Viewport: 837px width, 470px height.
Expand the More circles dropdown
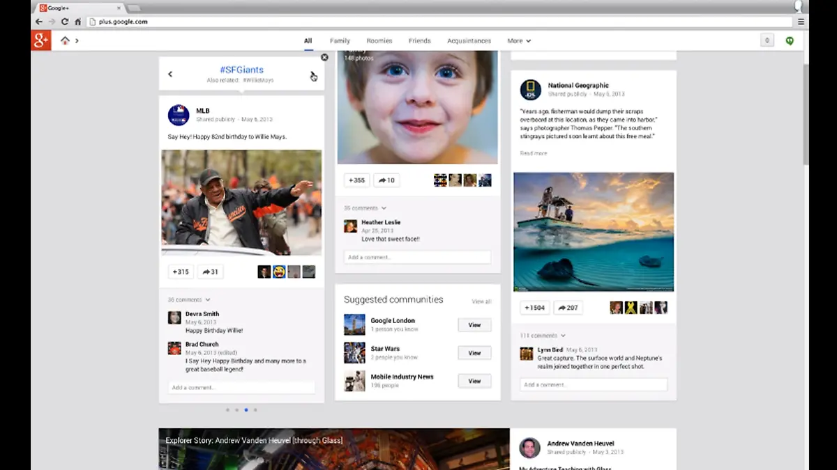(x=519, y=41)
